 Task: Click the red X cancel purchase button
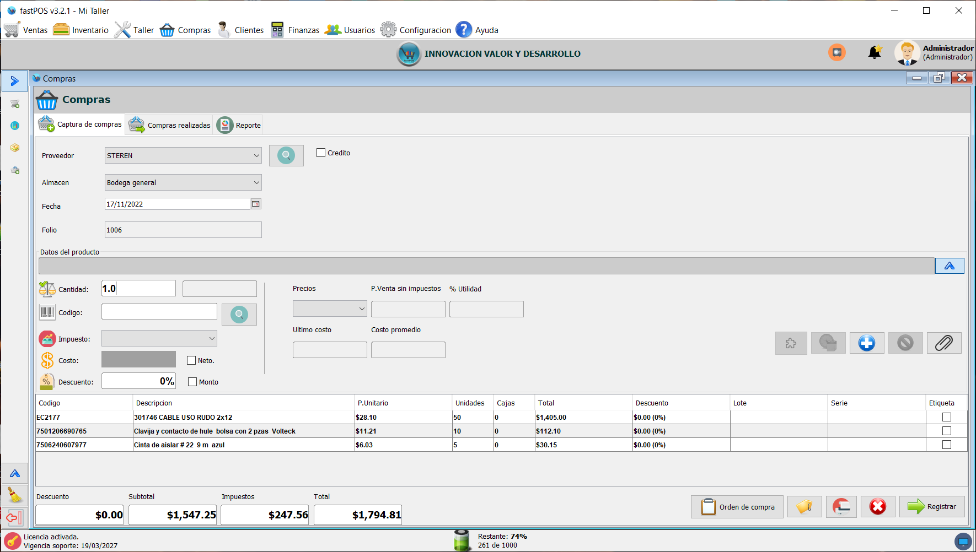coord(877,507)
